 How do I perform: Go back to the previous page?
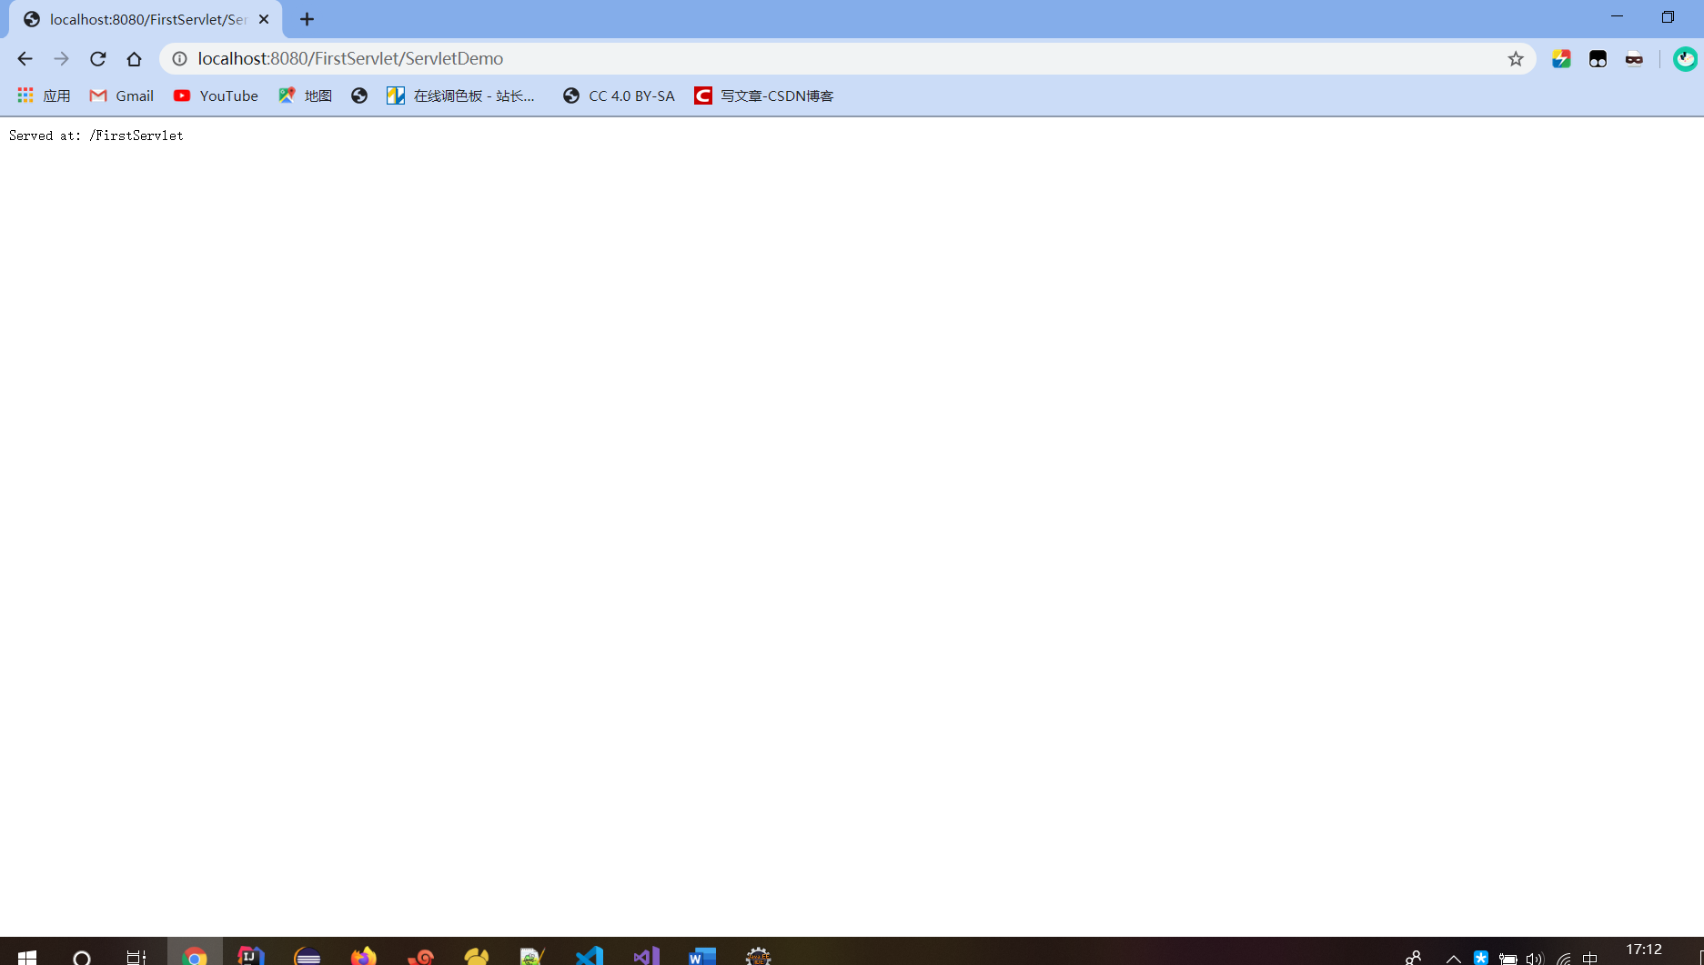(25, 59)
